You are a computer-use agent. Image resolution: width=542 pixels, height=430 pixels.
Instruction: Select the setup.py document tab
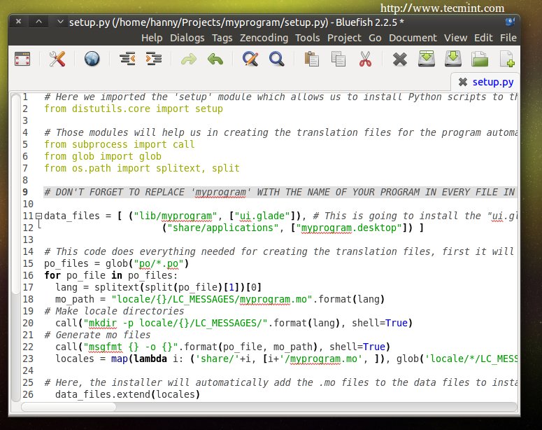click(494, 82)
